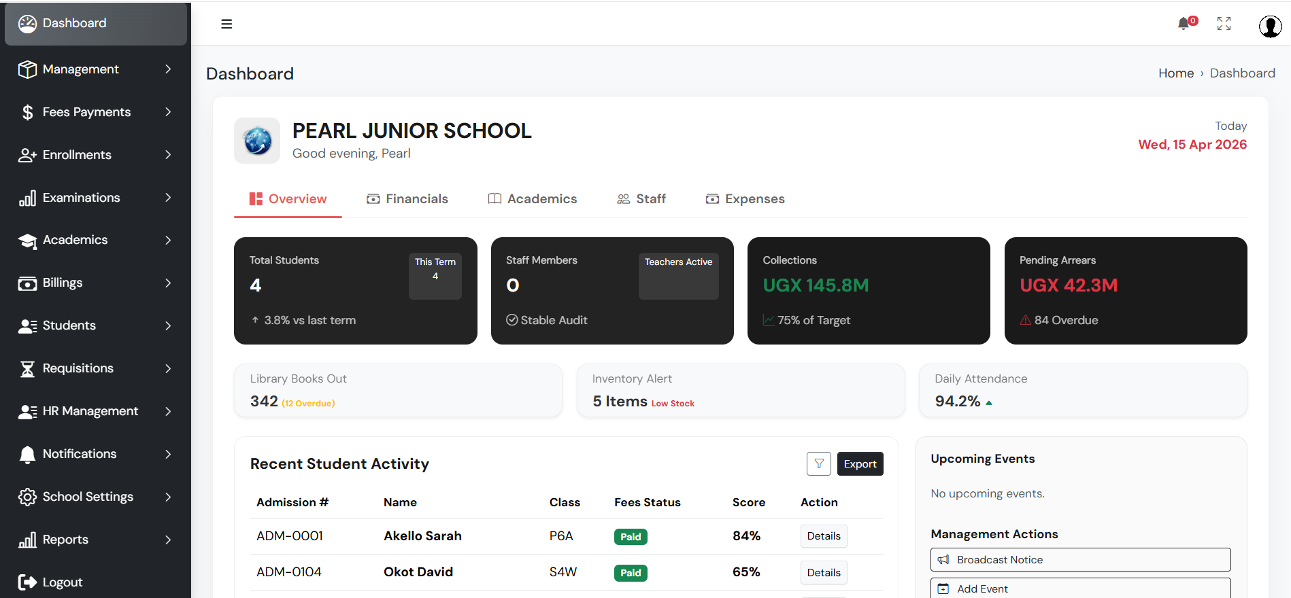Click the Pending Arrears card
The image size is (1291, 598).
(x=1126, y=291)
